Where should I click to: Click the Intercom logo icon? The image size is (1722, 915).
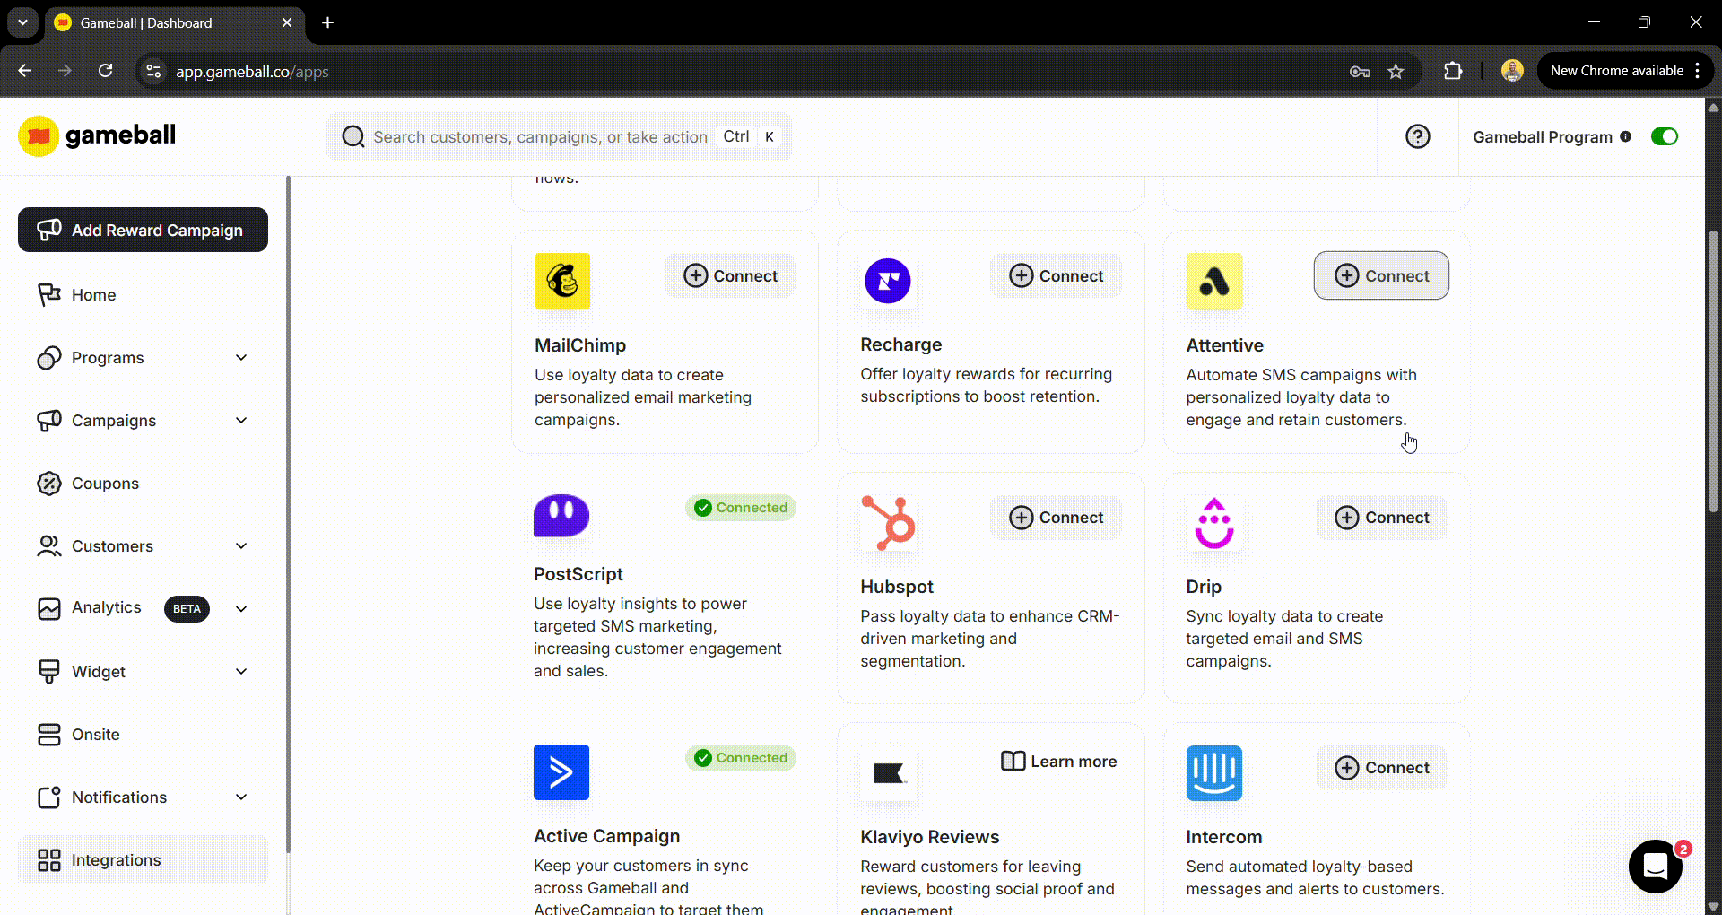(x=1214, y=772)
